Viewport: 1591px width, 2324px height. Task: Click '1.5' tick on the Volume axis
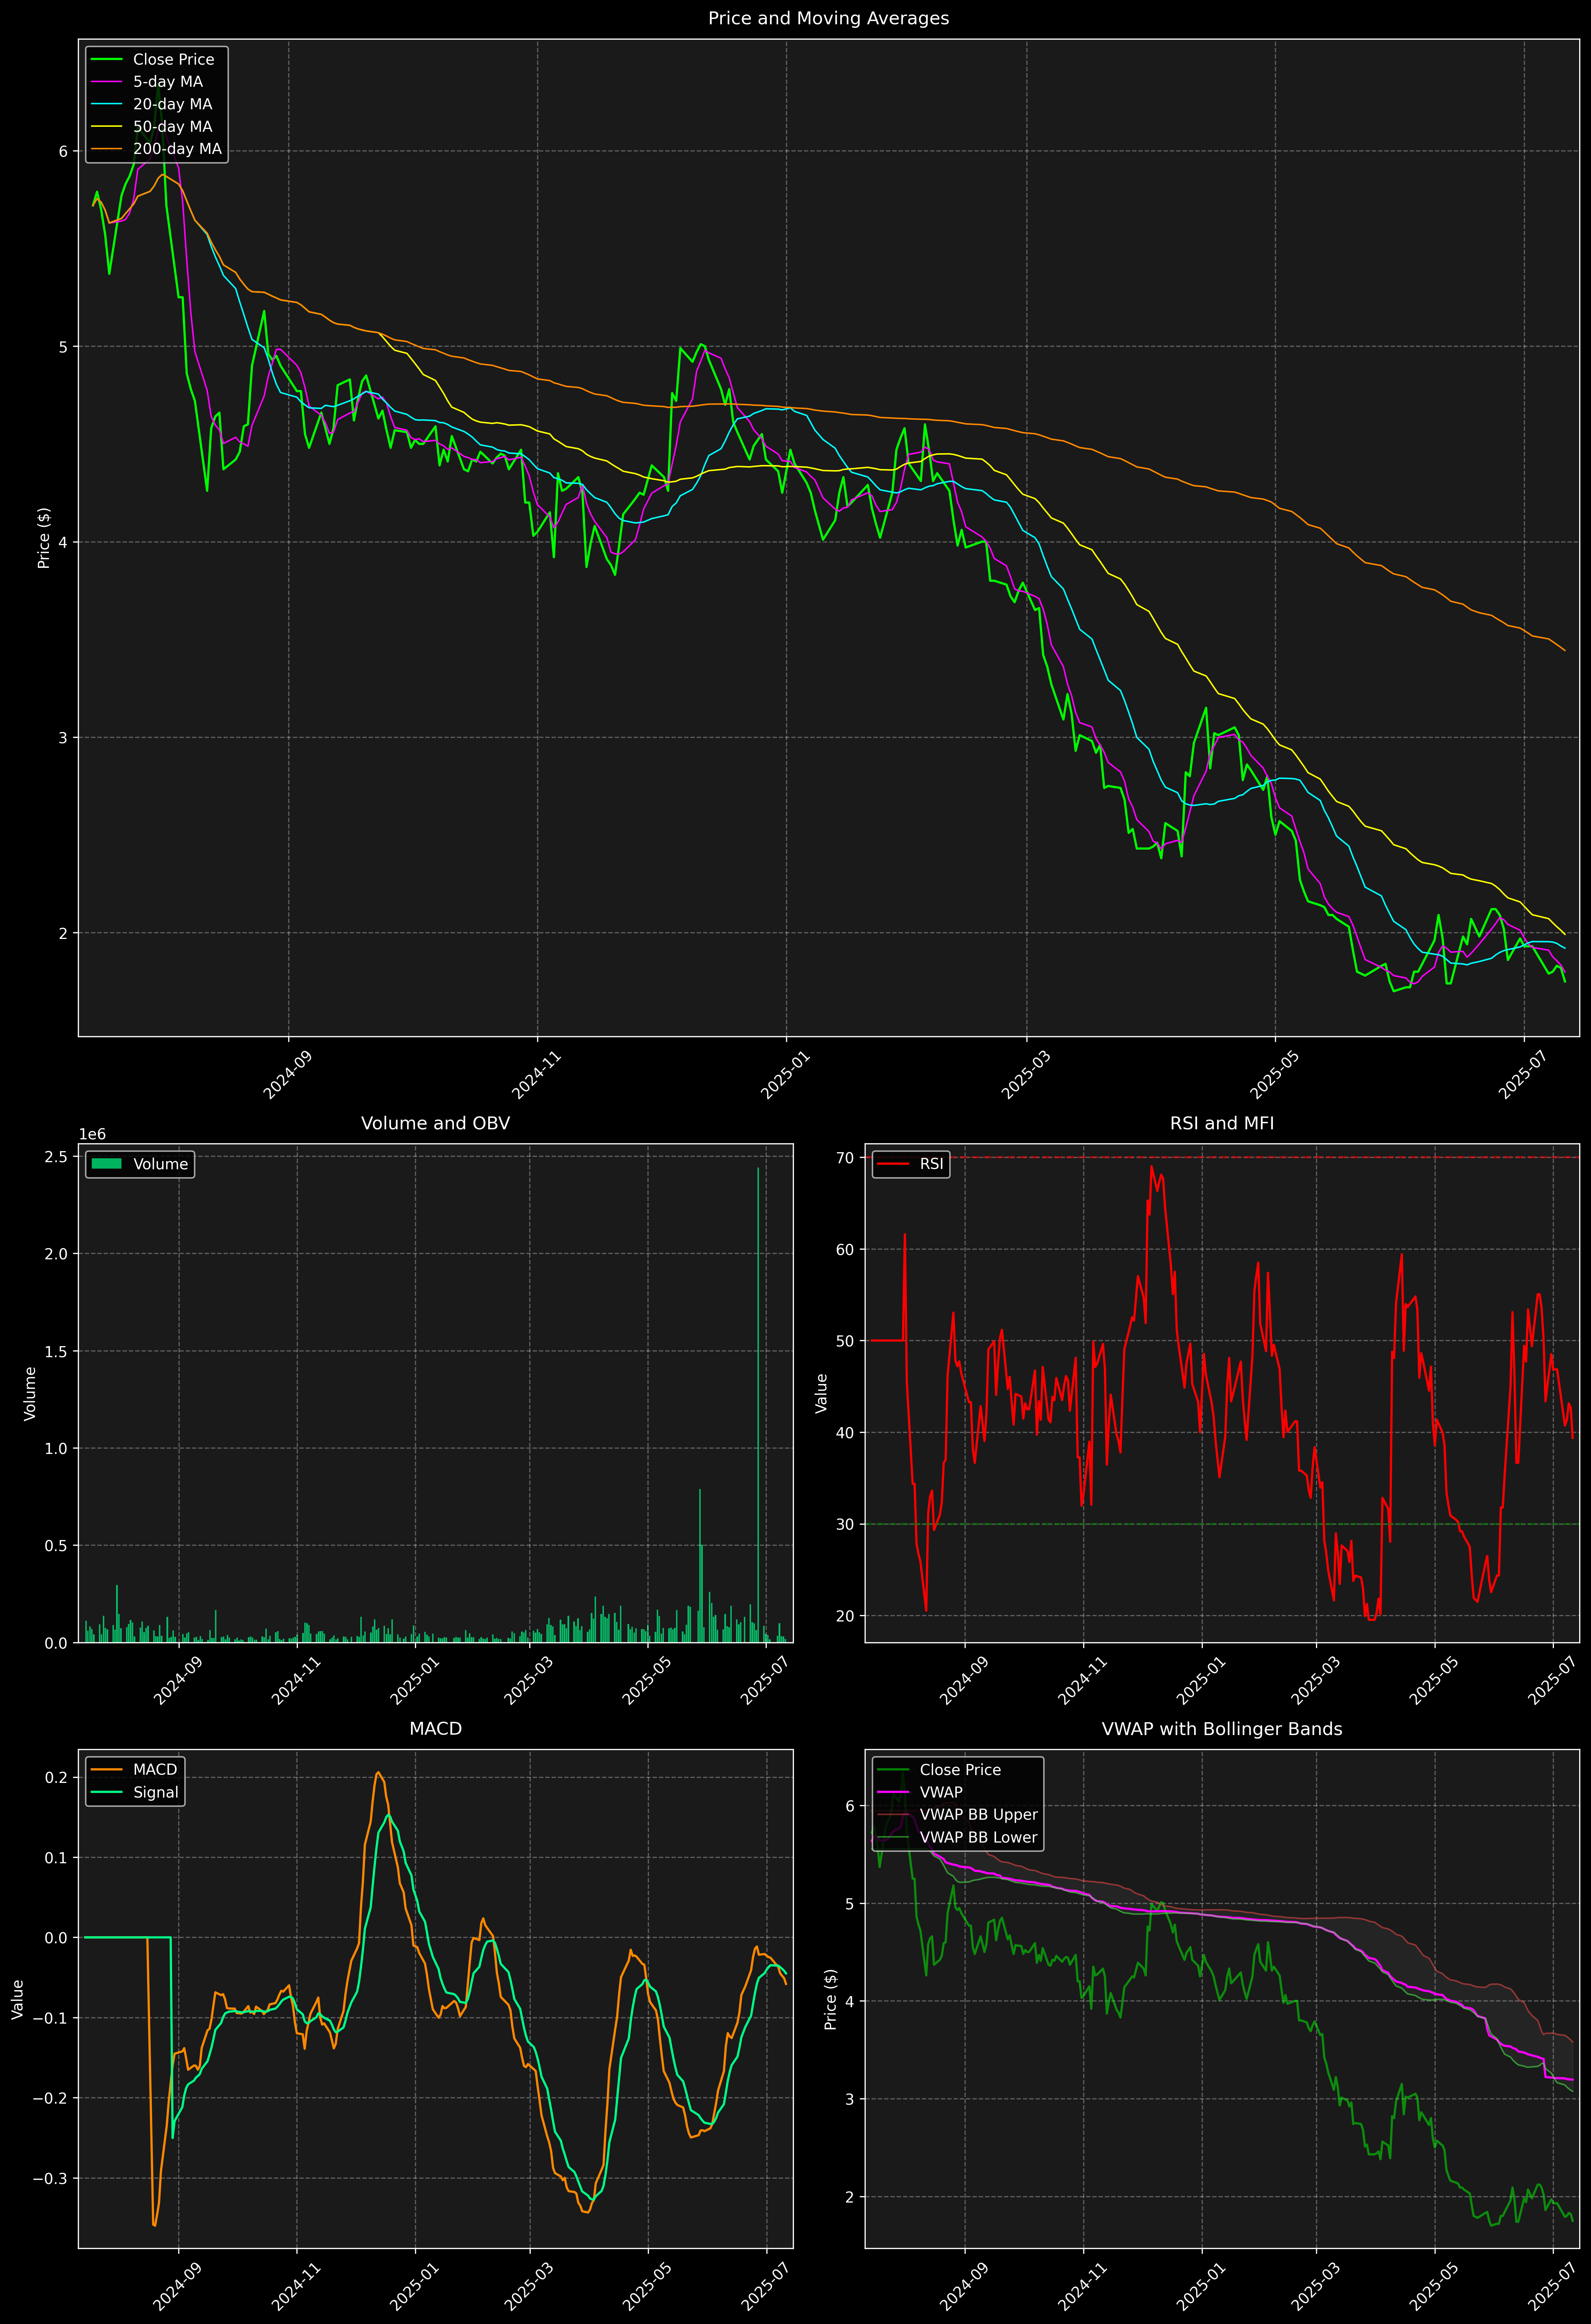[57, 1352]
